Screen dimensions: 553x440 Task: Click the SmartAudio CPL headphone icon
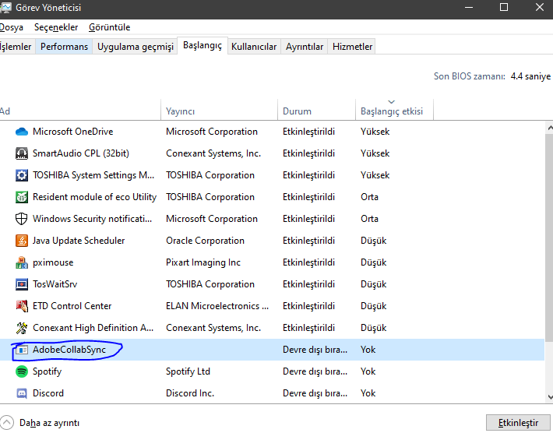tap(22, 153)
